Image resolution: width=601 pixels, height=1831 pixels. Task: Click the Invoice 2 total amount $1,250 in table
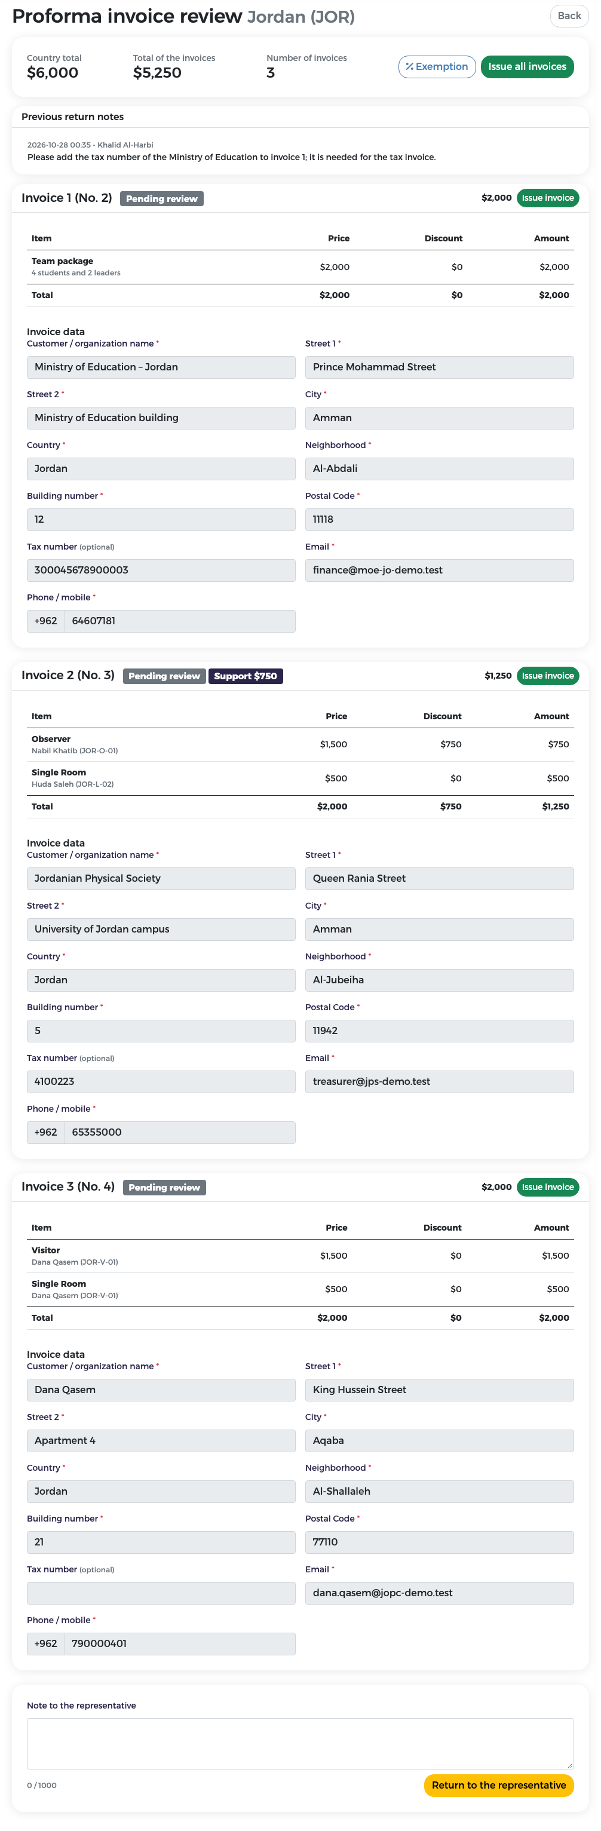click(x=556, y=806)
